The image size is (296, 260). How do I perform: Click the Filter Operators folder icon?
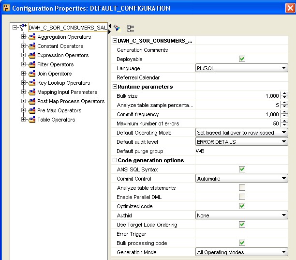pyautogui.click(x=32, y=64)
